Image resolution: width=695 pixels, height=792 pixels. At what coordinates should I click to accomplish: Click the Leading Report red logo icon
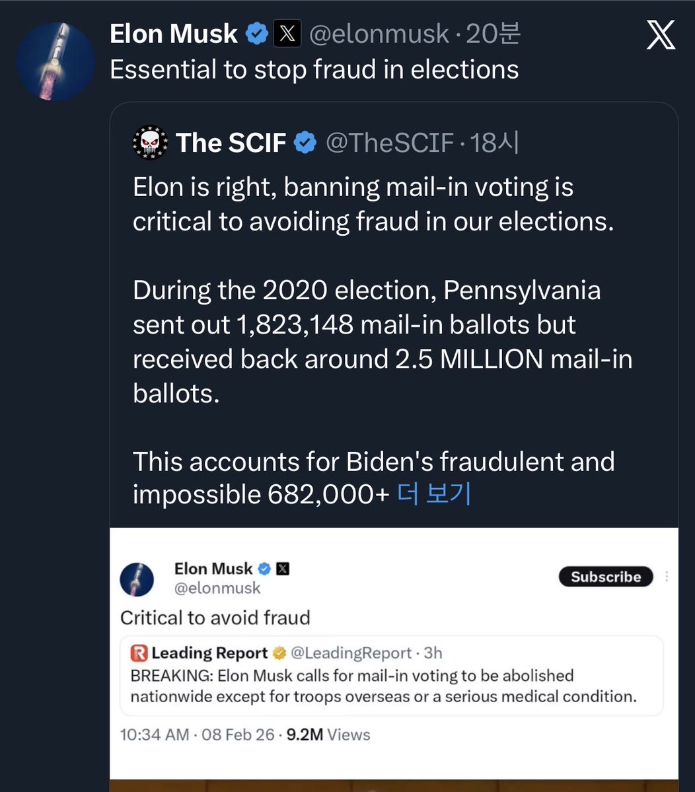pyautogui.click(x=139, y=653)
